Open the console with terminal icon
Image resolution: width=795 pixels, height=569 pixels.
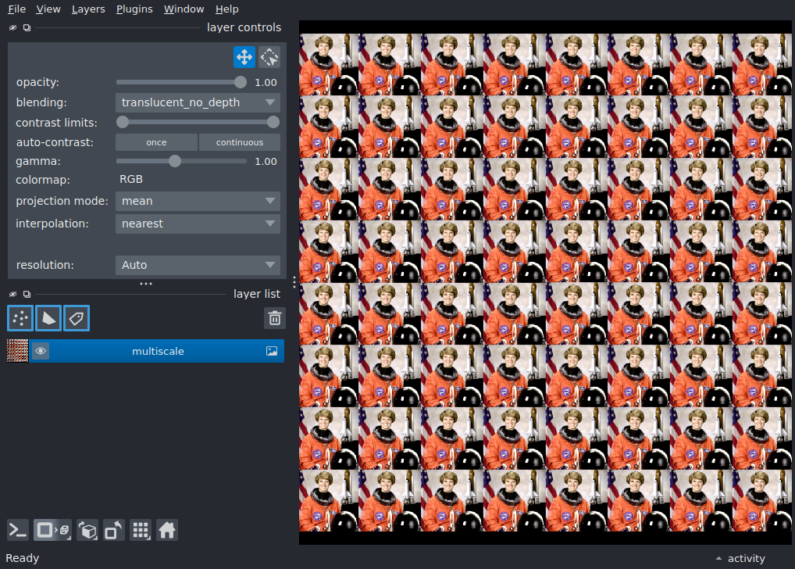18,531
